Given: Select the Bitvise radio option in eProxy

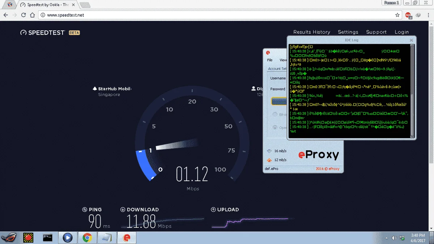Looking at the screenshot, I should [x=275, y=115].
